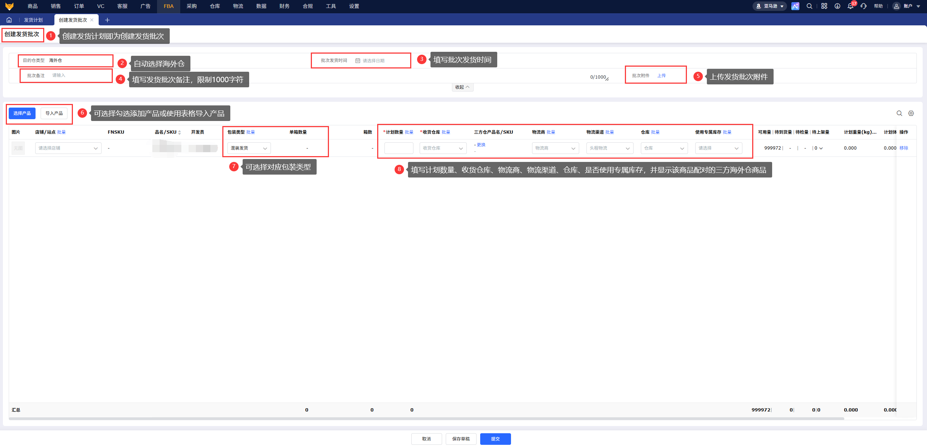
Task: Click 上传 to upload batch attachment
Action: coord(662,76)
